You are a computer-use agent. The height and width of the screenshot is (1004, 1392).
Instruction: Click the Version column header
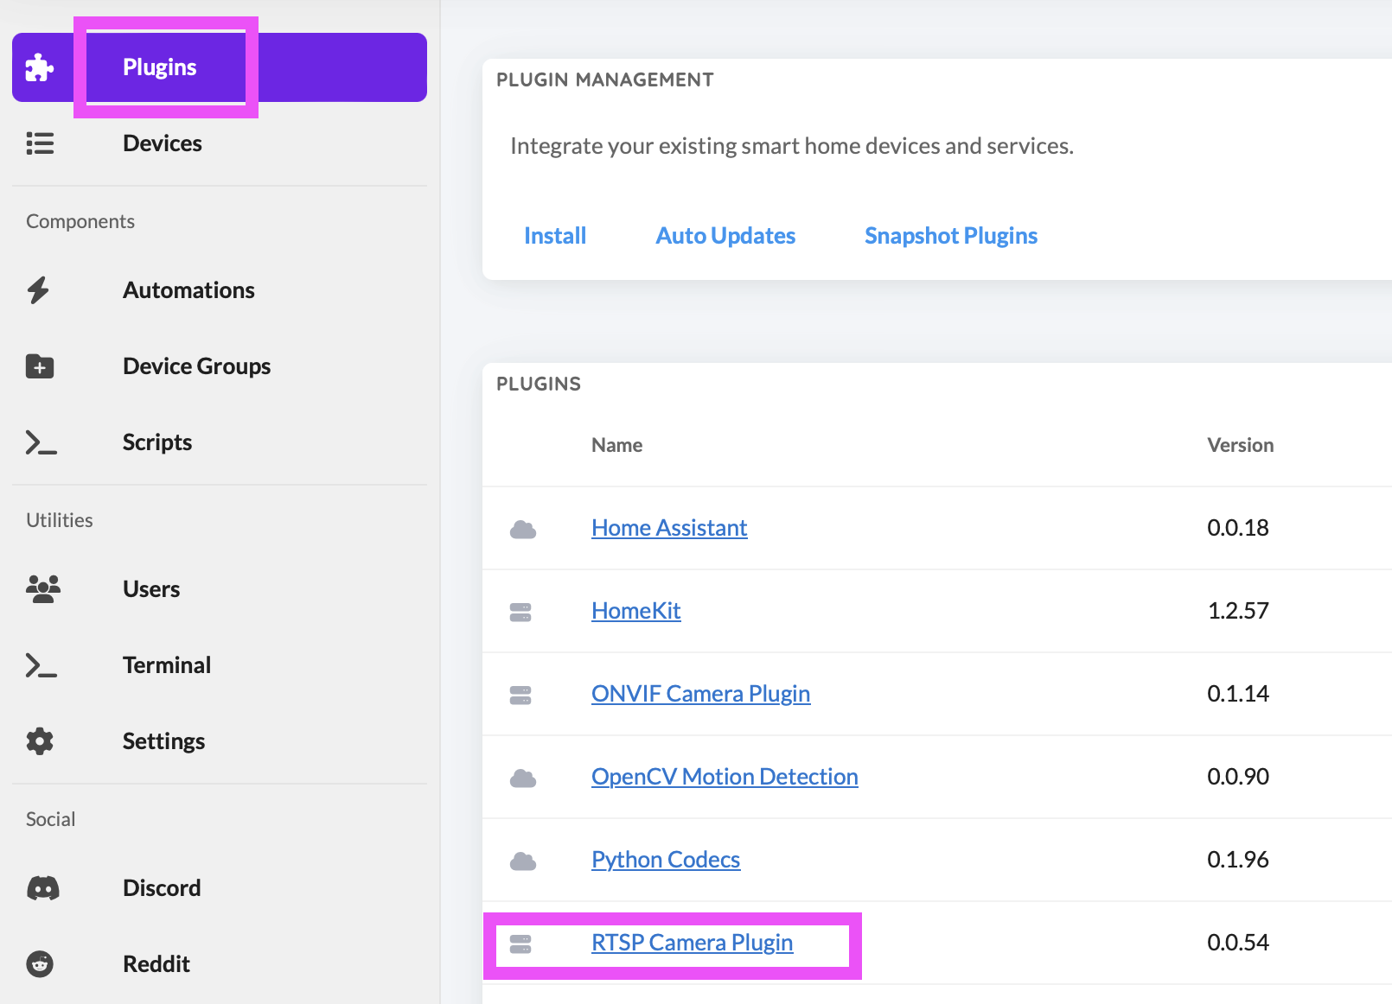[1240, 445]
